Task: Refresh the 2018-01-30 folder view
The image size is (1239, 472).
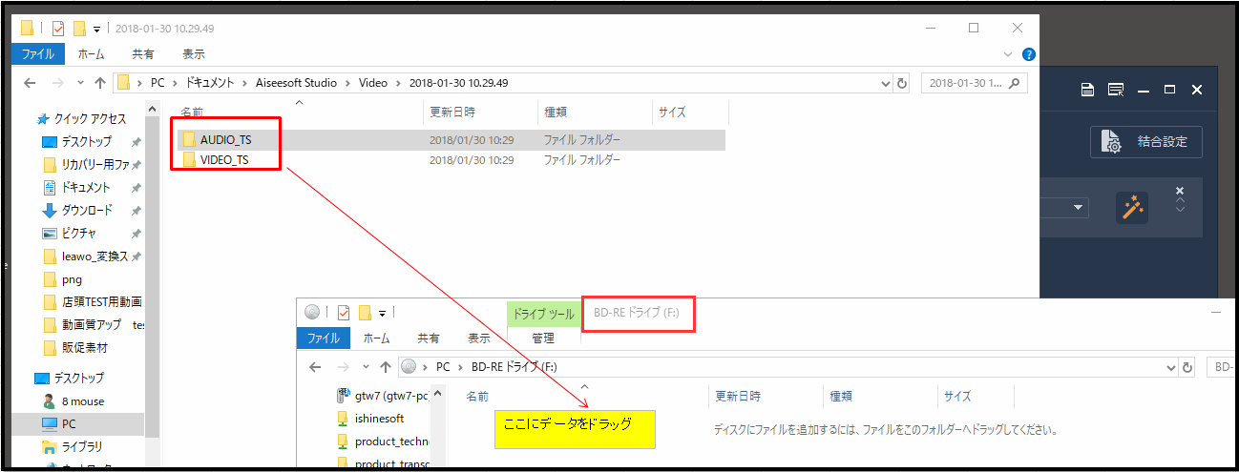Action: coord(902,83)
